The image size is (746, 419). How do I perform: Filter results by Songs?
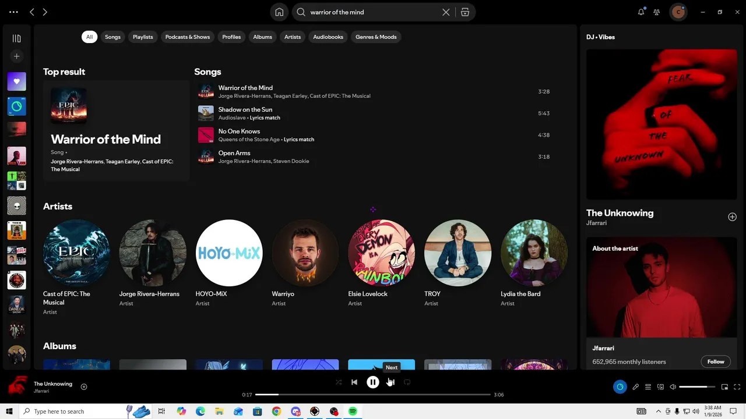(x=112, y=37)
